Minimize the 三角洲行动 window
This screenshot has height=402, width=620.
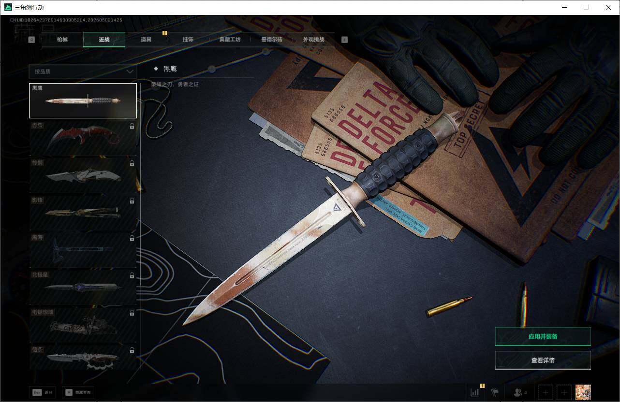(x=564, y=7)
